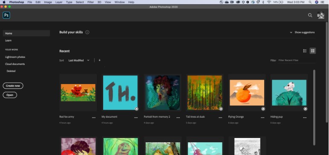Click the Create new button
This screenshot has height=155, width=329.
click(13, 86)
